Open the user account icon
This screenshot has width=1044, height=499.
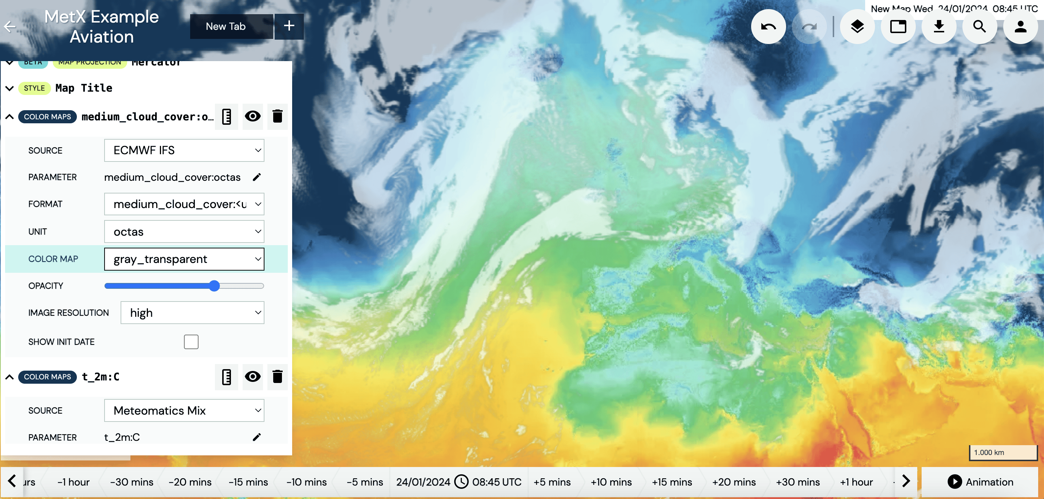point(1020,27)
